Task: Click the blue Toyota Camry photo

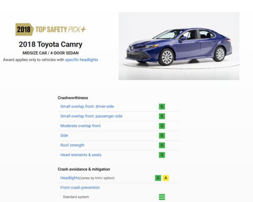Action: click(x=179, y=46)
